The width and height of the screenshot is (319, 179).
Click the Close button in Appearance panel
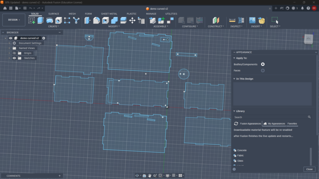click(309, 169)
